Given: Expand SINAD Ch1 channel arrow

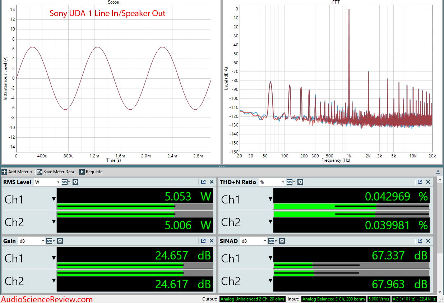Looking at the screenshot, I should pos(270,258).
